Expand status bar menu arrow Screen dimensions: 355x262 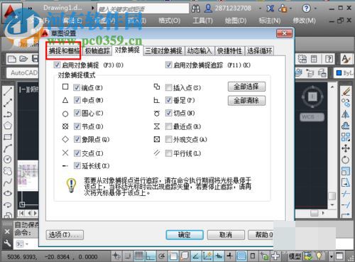click(x=332, y=256)
